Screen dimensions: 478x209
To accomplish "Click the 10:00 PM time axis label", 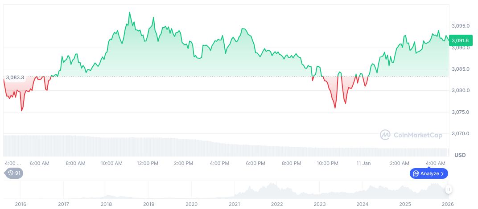I will (x=328, y=163).
